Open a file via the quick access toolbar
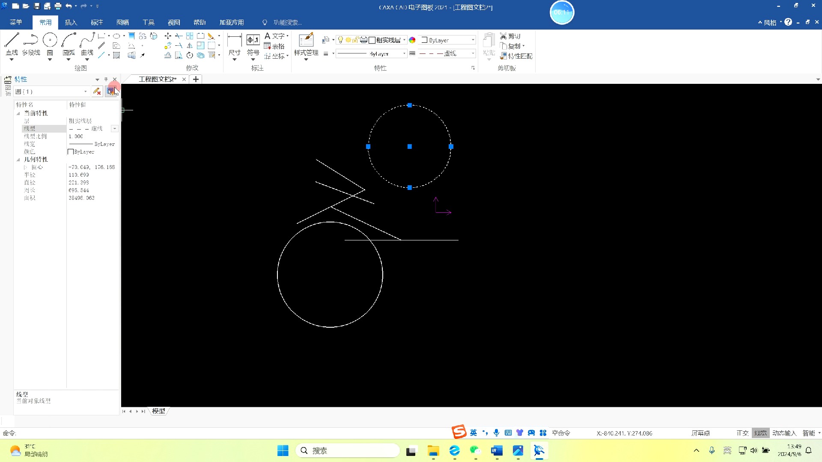The image size is (822, 462). click(26, 6)
